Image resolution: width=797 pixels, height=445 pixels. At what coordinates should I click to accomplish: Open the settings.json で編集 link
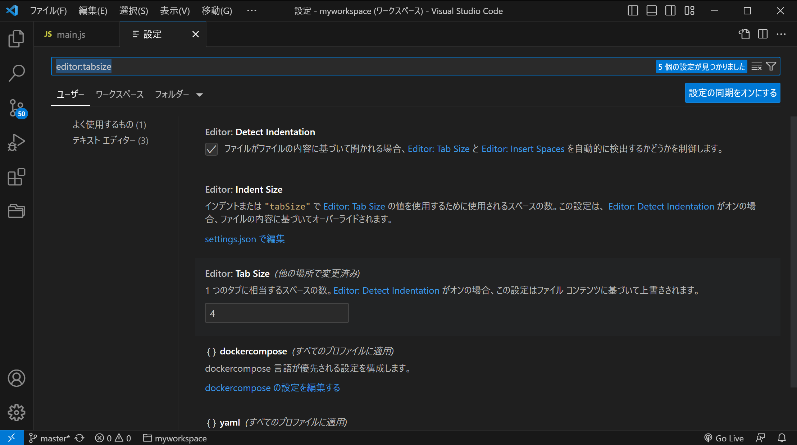(245, 239)
